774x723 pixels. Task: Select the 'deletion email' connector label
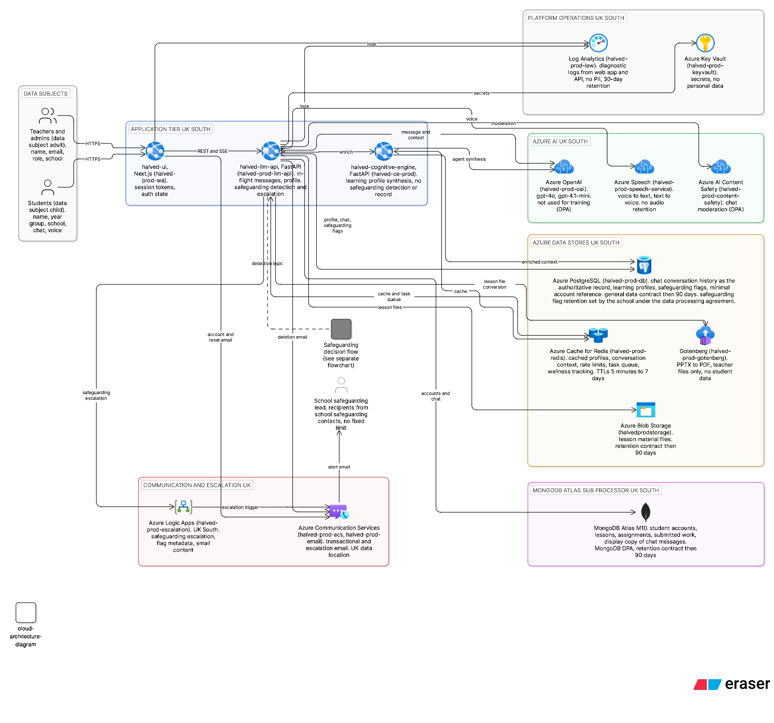point(292,337)
